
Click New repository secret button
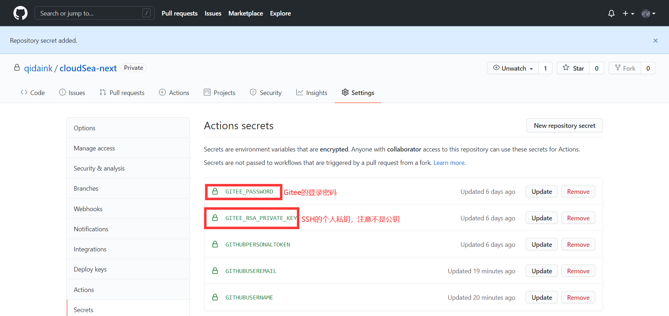(x=564, y=126)
